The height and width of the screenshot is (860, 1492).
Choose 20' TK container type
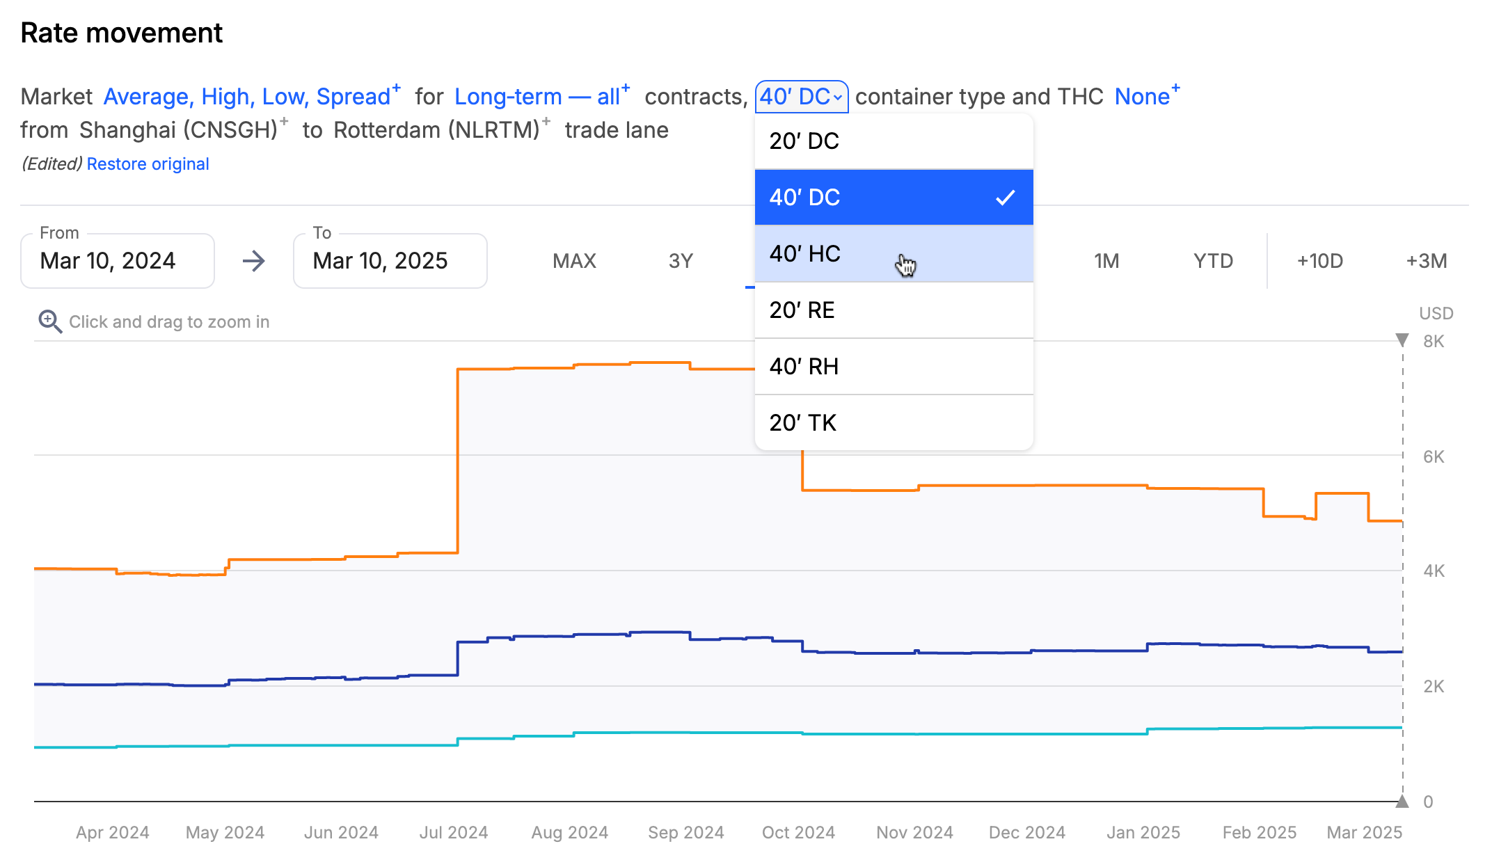coord(894,423)
